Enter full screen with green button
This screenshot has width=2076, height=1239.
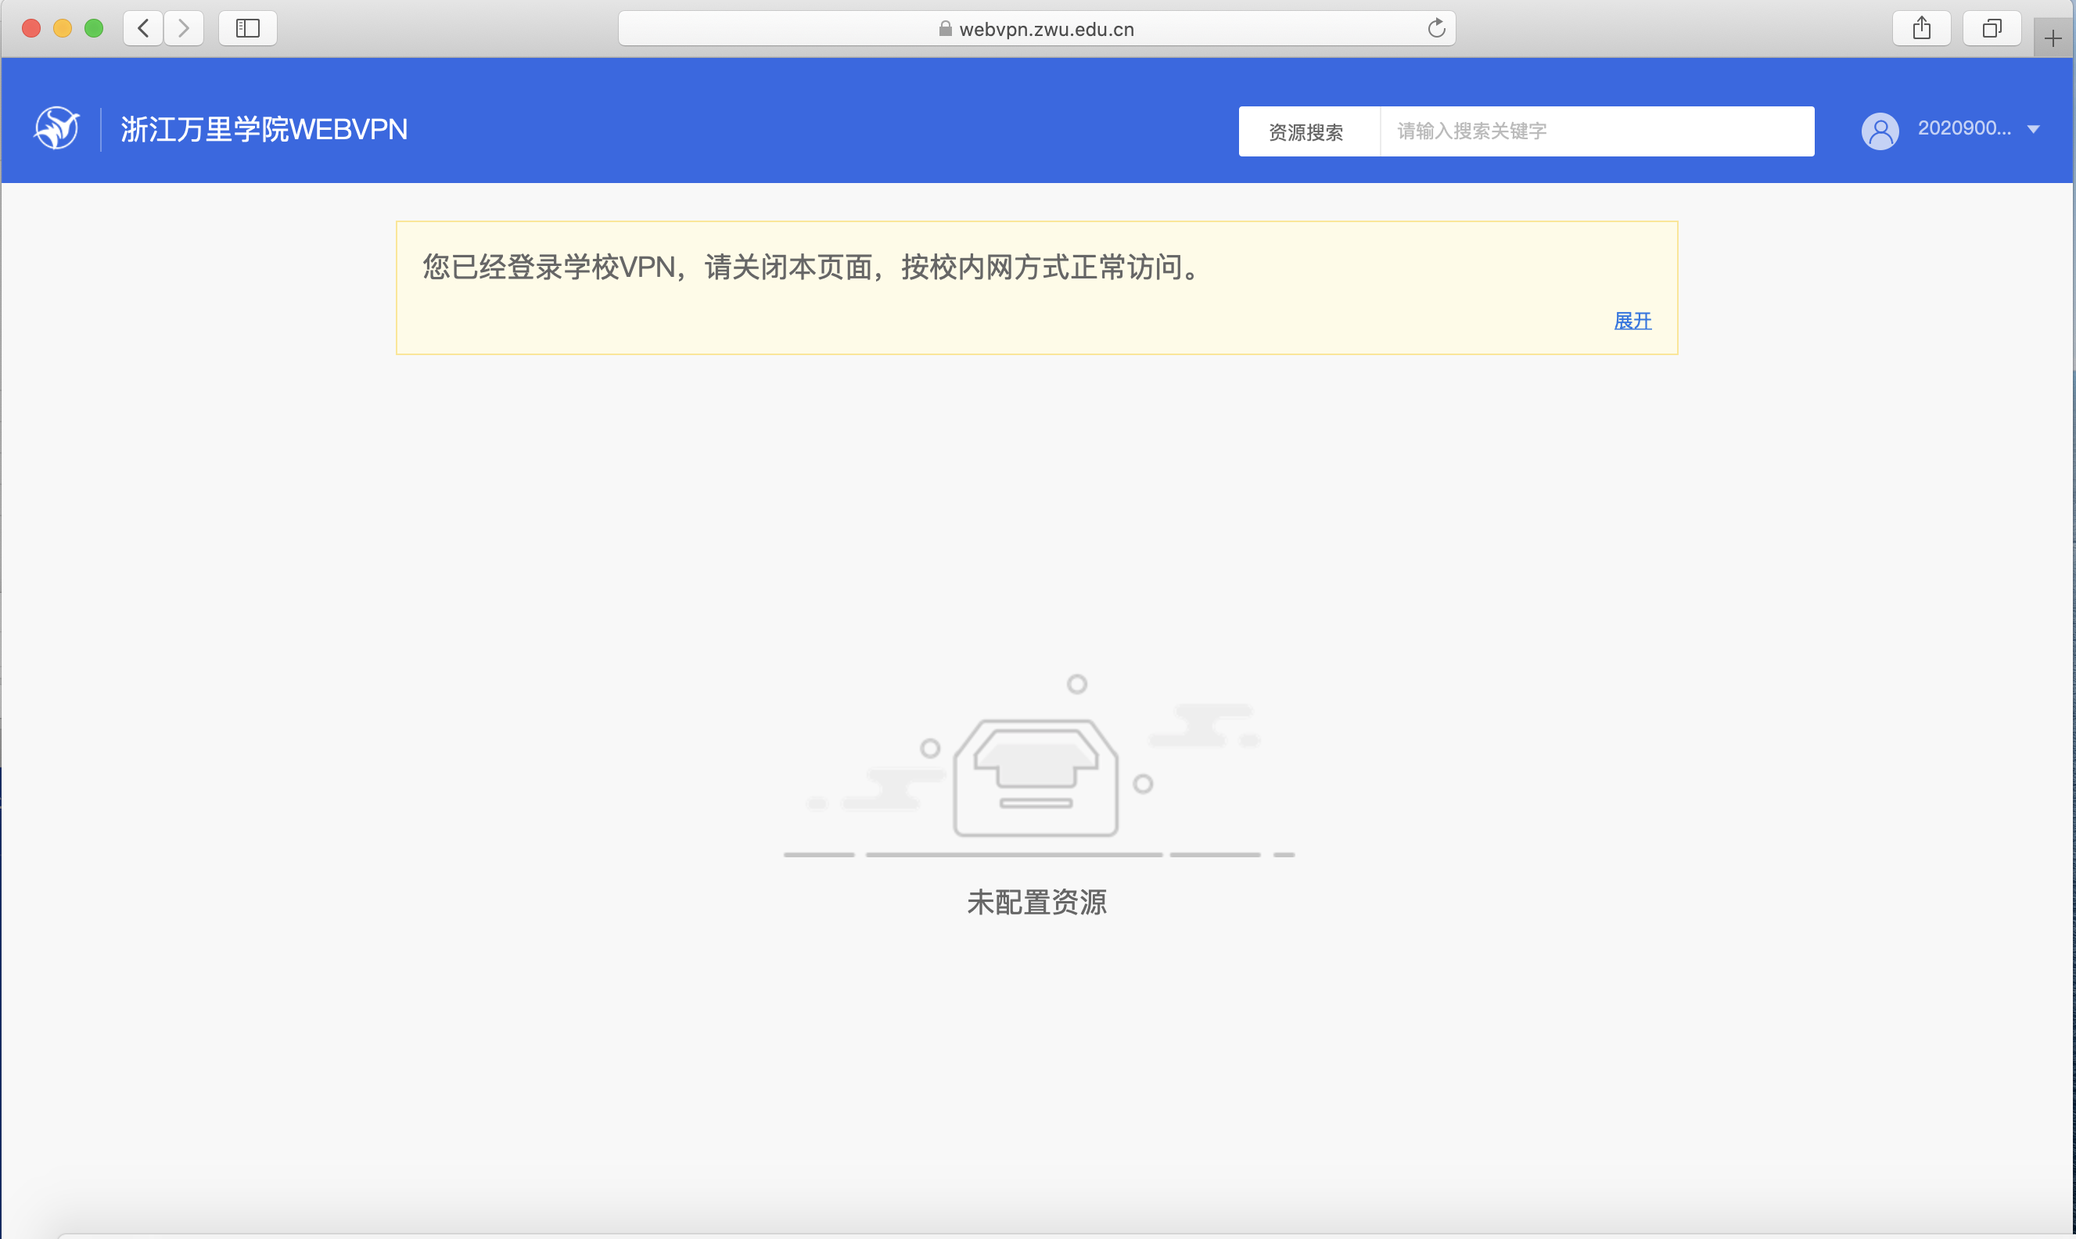tap(95, 28)
